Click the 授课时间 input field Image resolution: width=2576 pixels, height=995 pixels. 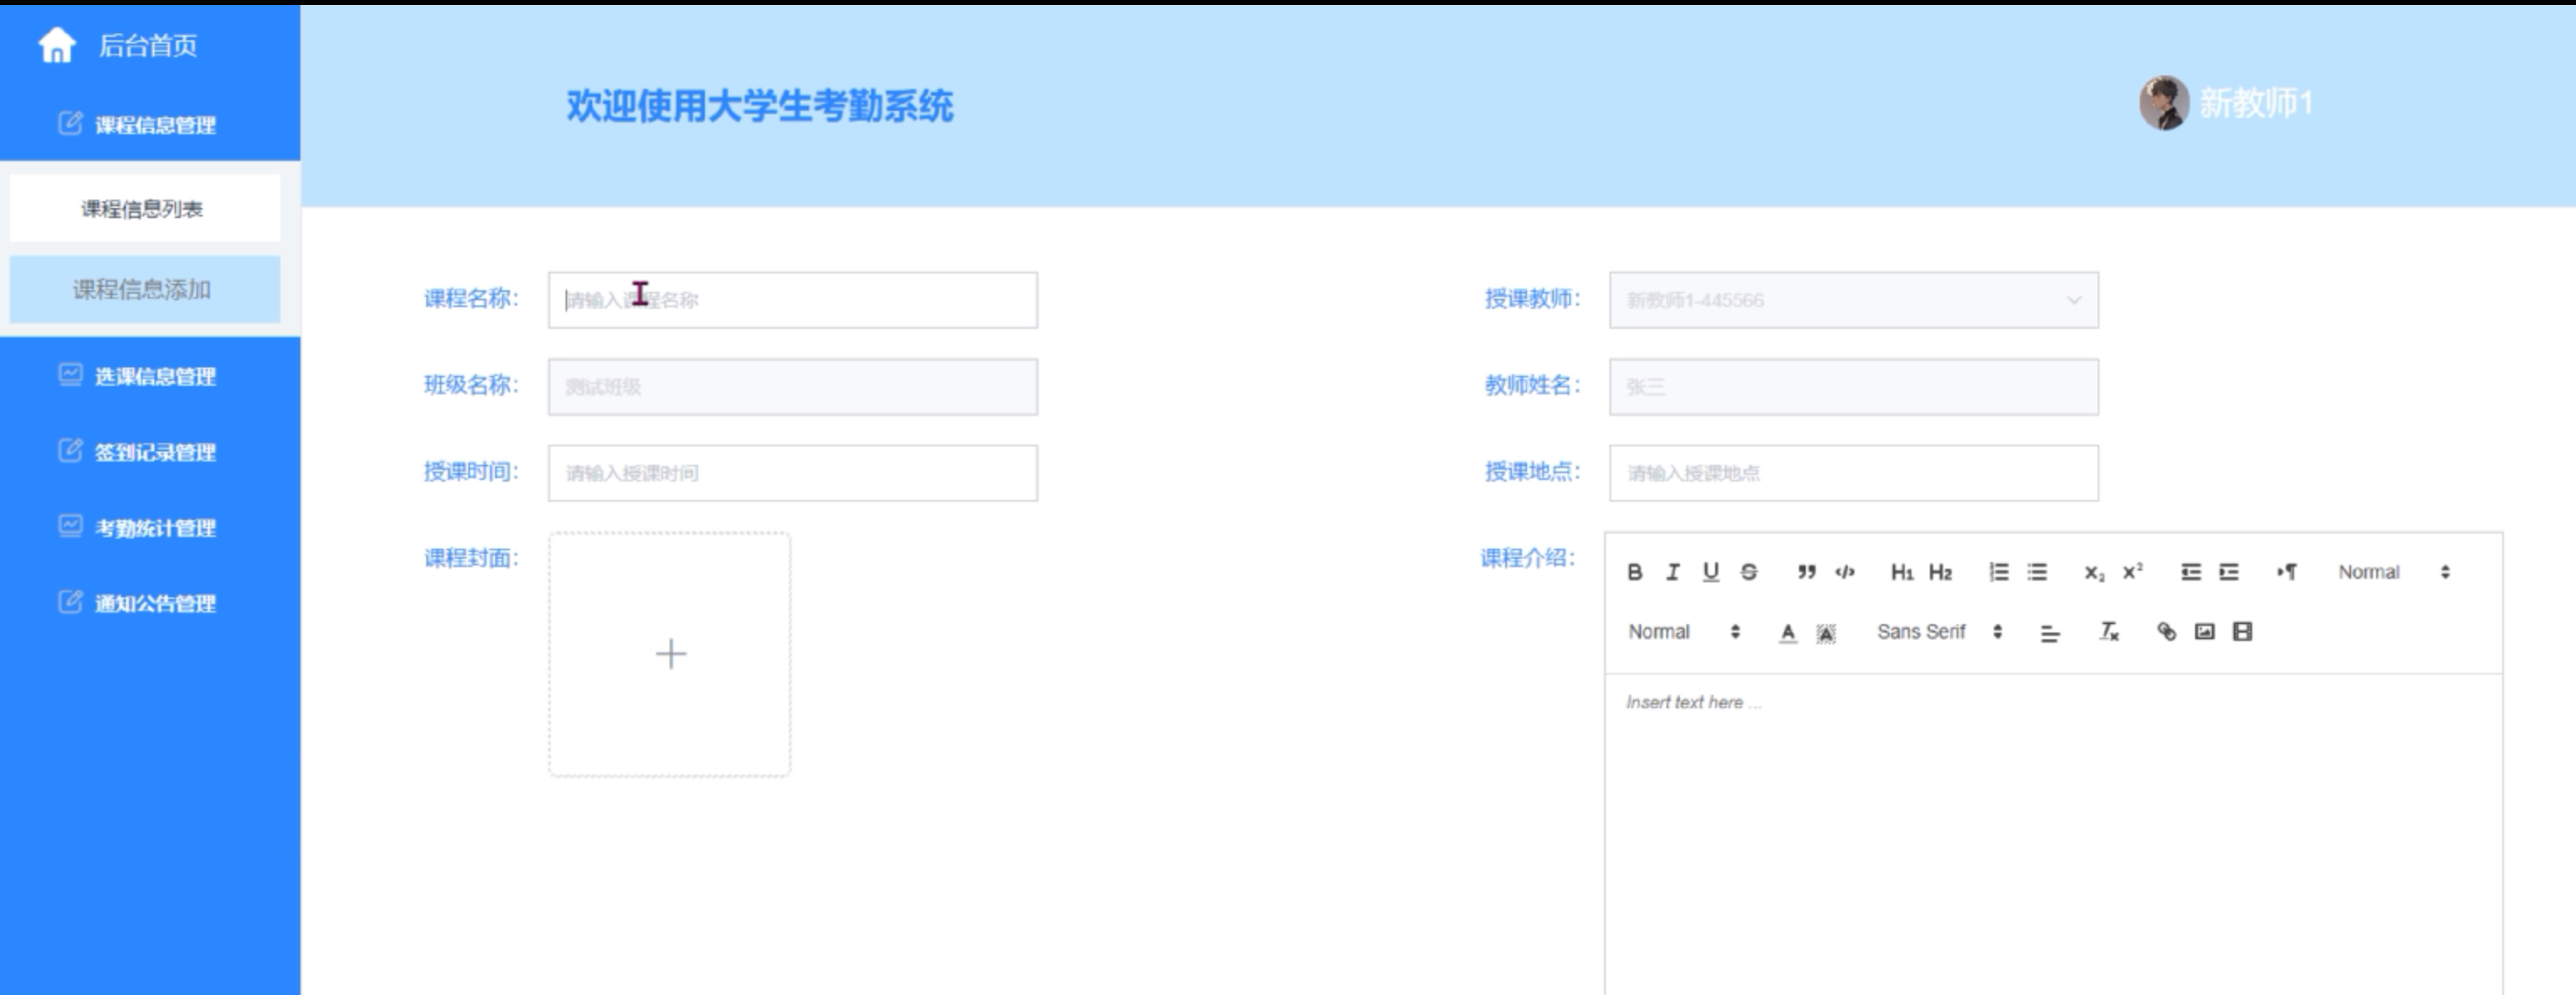pos(792,473)
